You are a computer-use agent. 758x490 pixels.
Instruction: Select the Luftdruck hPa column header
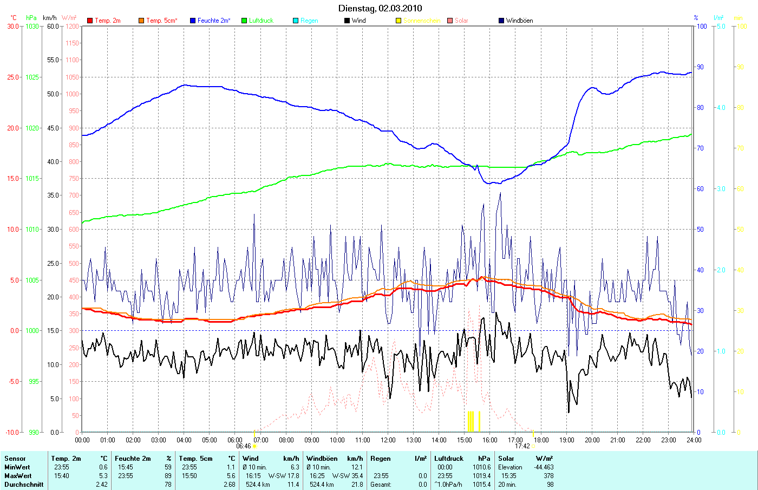(x=462, y=459)
